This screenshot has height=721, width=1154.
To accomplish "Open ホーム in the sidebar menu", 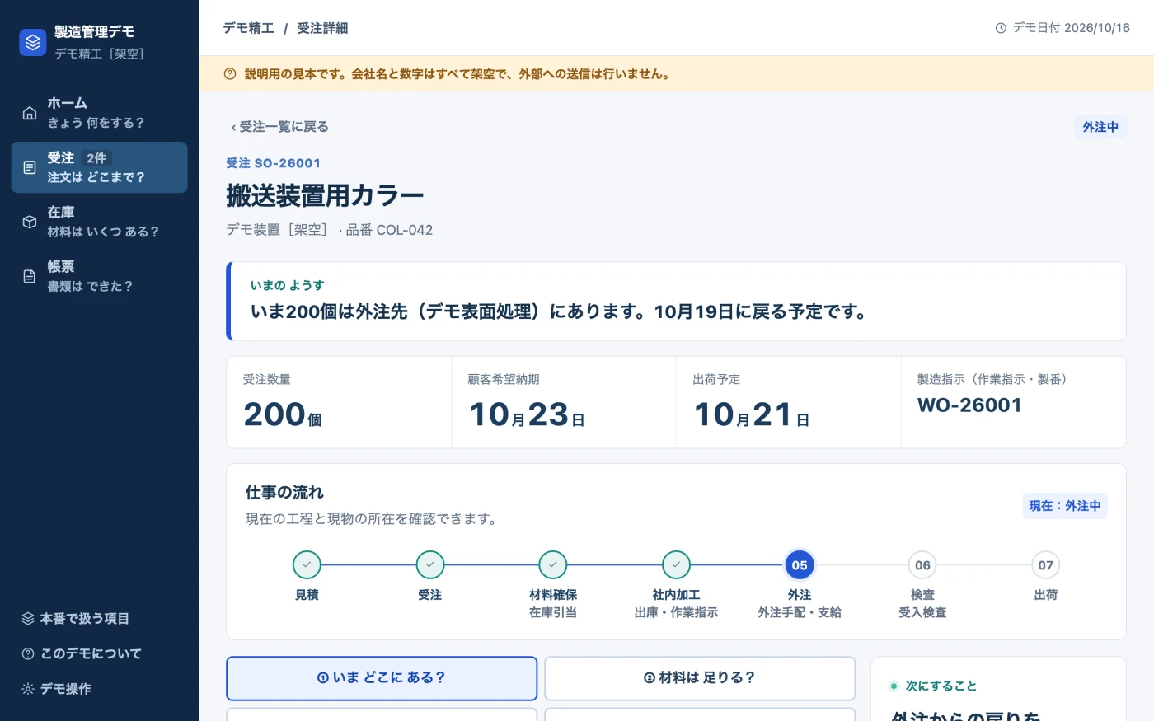I will pyautogui.click(x=99, y=113).
